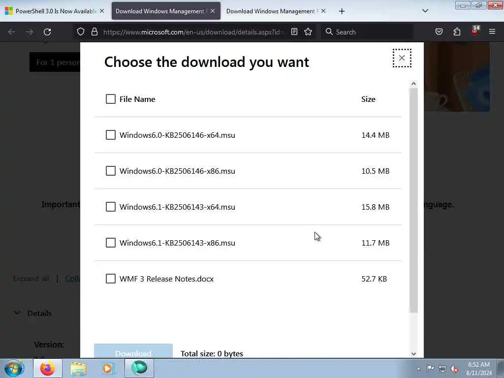Check Windows6.1-KB2506143-x86.msu checkbox

click(x=111, y=243)
